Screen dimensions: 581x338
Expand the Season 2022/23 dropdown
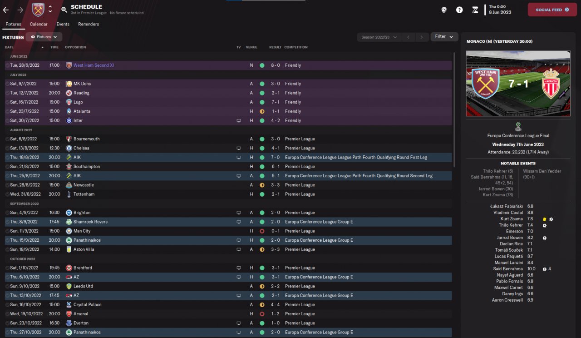[x=379, y=37]
